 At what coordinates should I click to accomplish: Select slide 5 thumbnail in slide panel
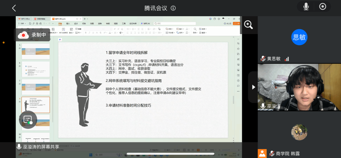coord(36,51)
